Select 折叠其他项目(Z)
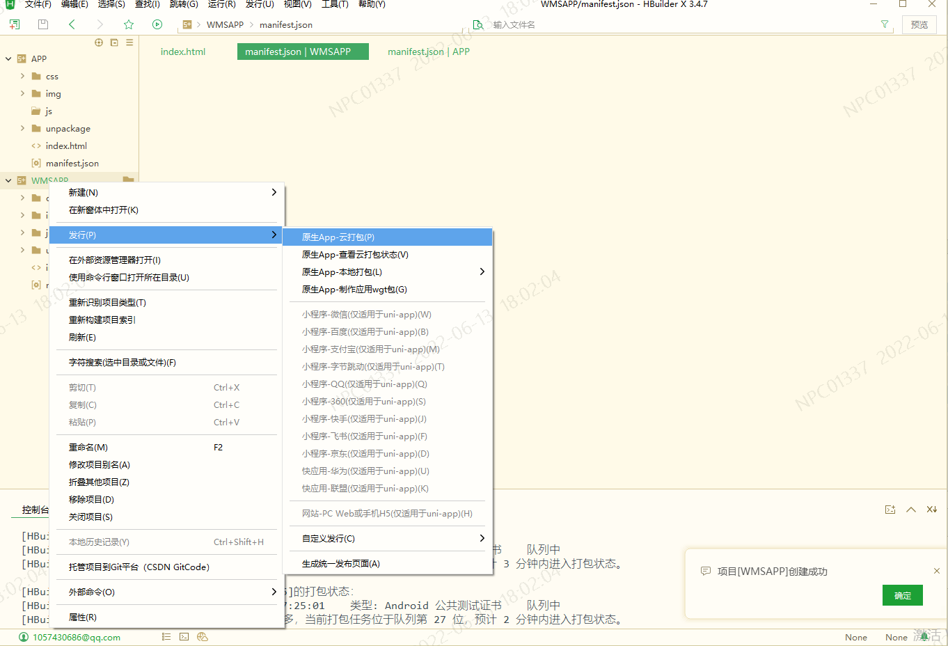Screen dimensions: 948x646 pyautogui.click(x=167, y=482)
